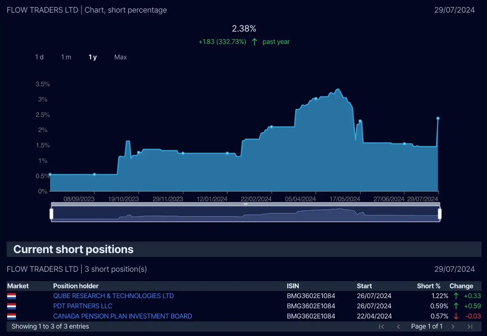
Task: Click the +0.33 change value
Action: pos(472,296)
